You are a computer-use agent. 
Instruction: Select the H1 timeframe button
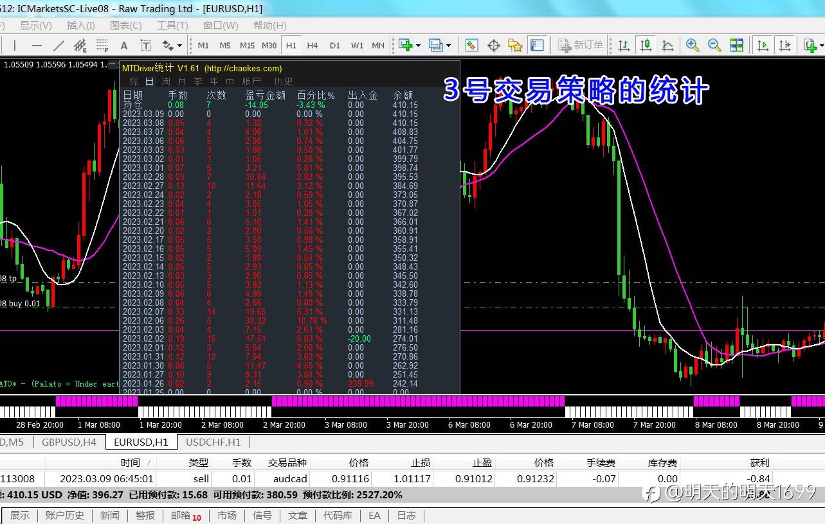point(291,46)
